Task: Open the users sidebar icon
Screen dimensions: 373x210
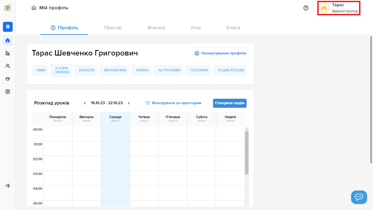Action: click(x=8, y=66)
